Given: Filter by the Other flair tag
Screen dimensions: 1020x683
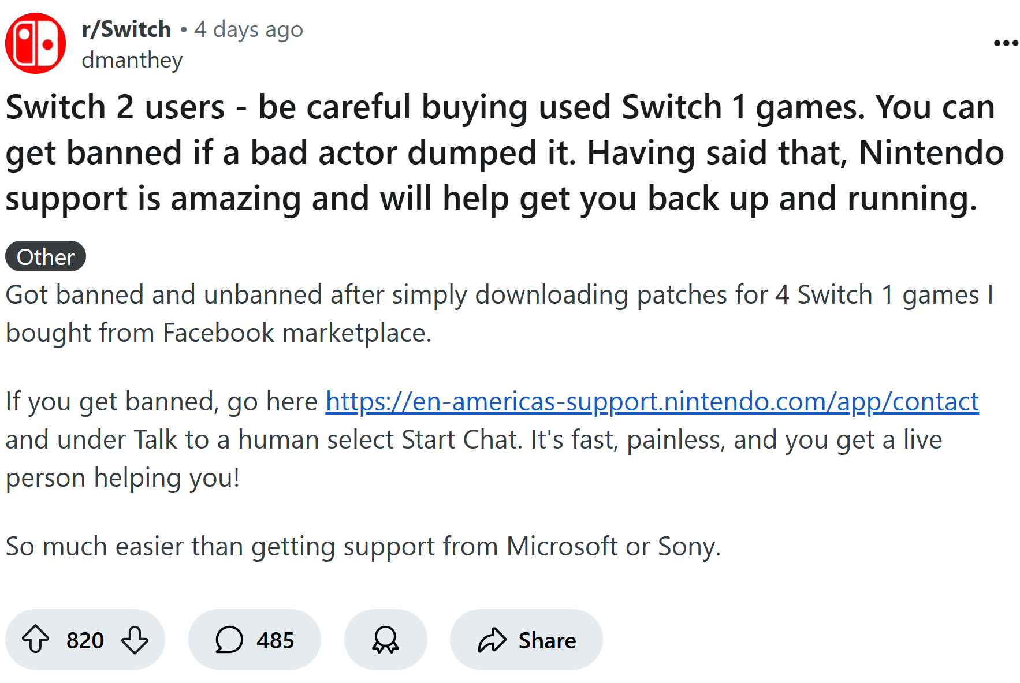Looking at the screenshot, I should tap(46, 256).
